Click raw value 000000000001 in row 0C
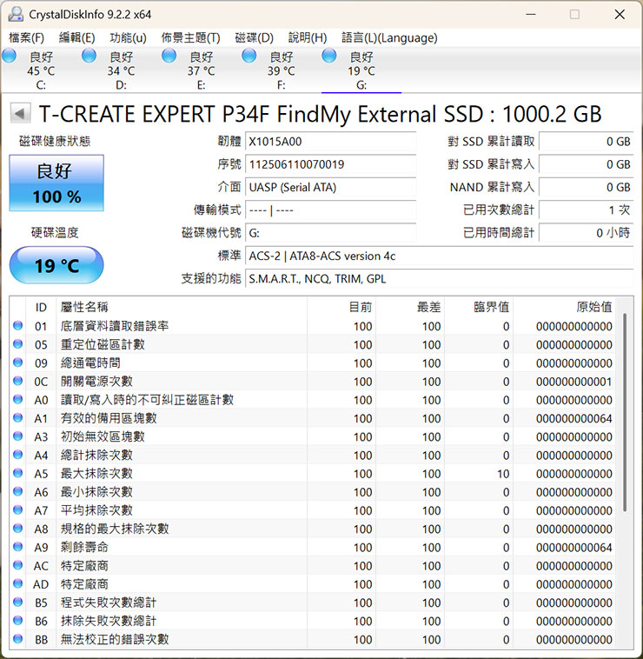Image resolution: width=643 pixels, height=659 pixels. click(x=573, y=382)
